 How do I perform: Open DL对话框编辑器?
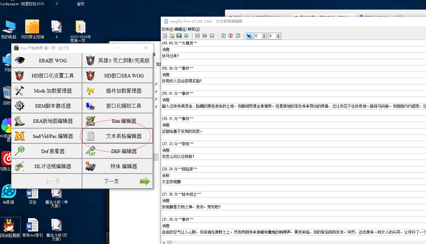click(47, 166)
